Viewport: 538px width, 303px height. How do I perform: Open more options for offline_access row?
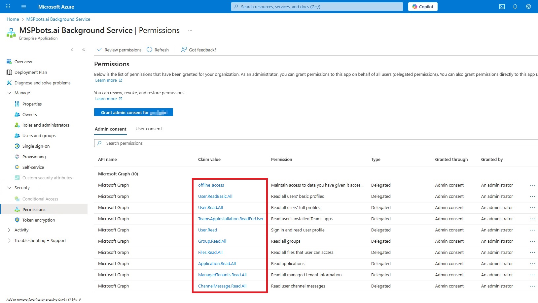click(x=532, y=185)
